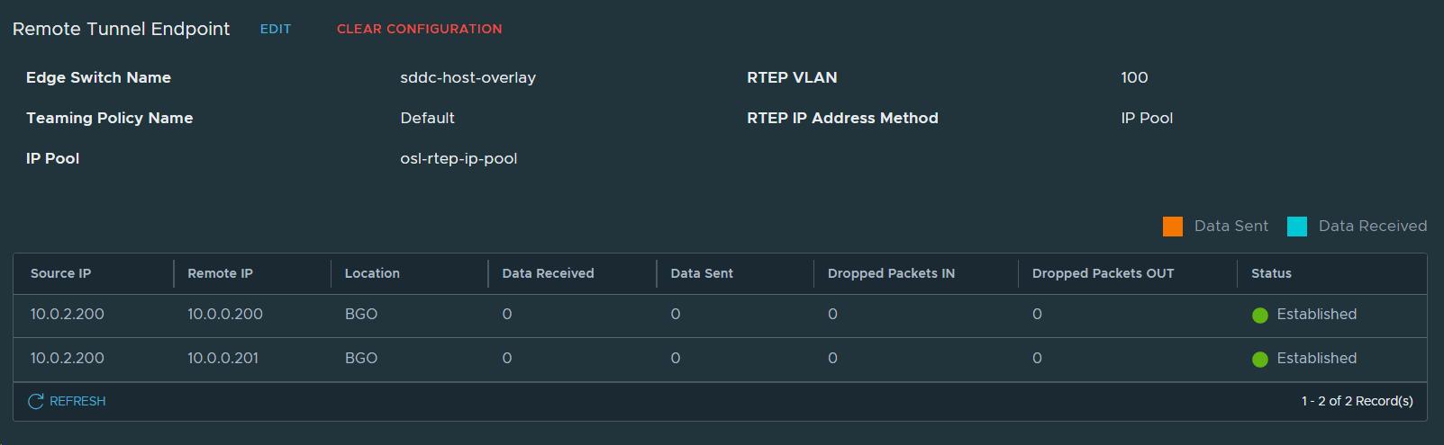Select the row with remote IP 10.0.0.201
Viewport: 1444px width, 445px height.
(x=223, y=358)
